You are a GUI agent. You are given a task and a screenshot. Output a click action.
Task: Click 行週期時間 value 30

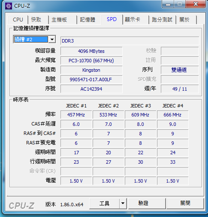coord(141,162)
